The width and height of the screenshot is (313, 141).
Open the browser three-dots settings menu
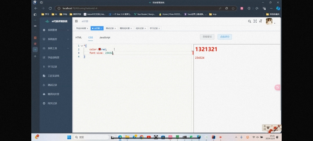pos(271,8)
